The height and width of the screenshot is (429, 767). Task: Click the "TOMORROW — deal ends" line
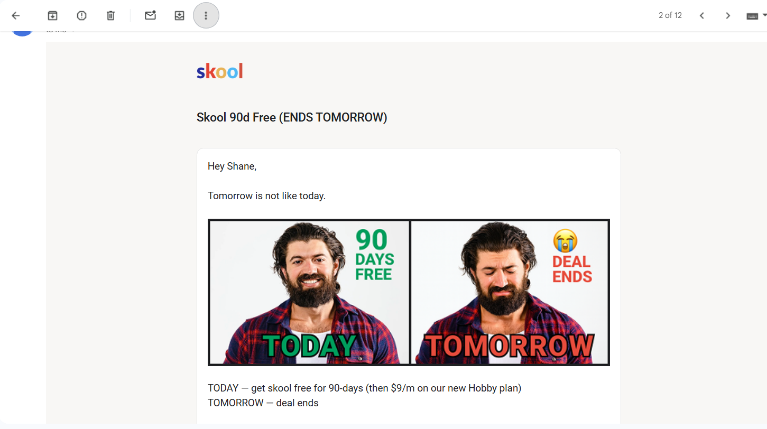click(x=263, y=403)
